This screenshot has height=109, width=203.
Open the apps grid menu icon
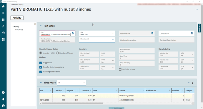tap(3, 19)
